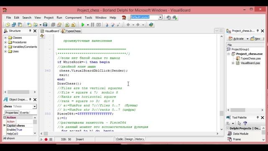The height and width of the screenshot is (151, 268).
Task: Pin the Object Inspector panel
Action: 30,99
